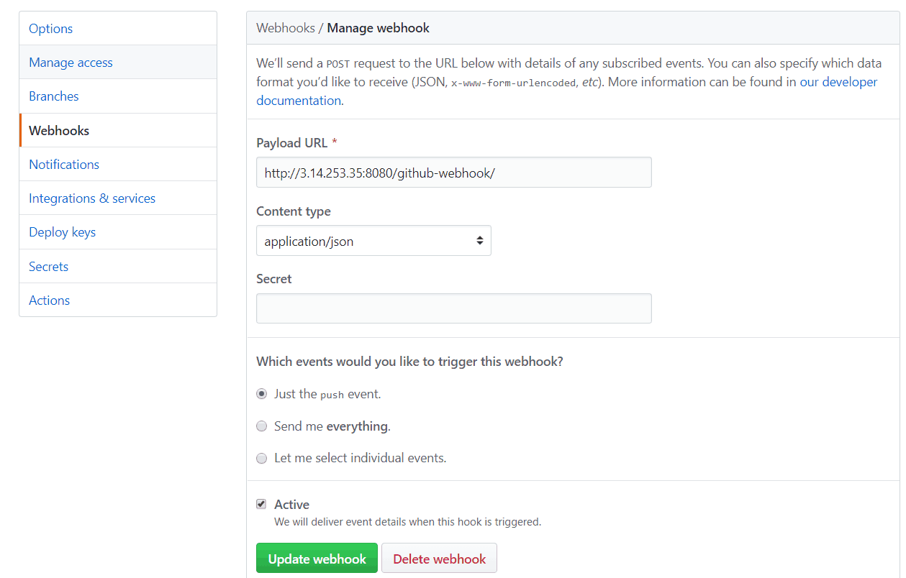The image size is (906, 578).
Task: Go to Secrets settings
Action: click(x=48, y=267)
